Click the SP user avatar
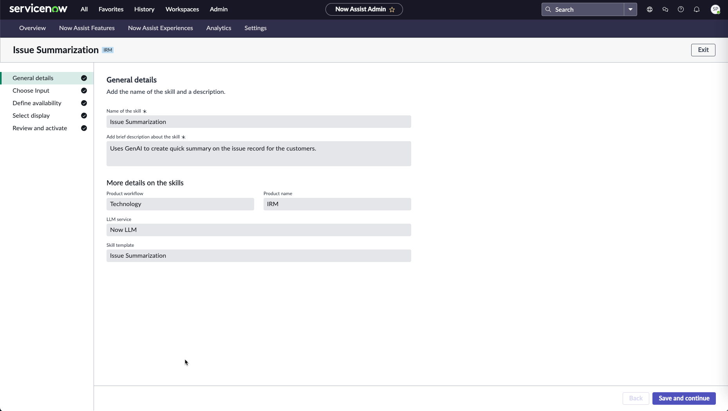This screenshot has height=411, width=728. (x=715, y=9)
